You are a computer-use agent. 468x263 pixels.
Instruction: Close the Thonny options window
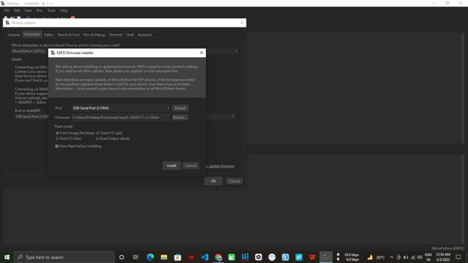[242, 22]
